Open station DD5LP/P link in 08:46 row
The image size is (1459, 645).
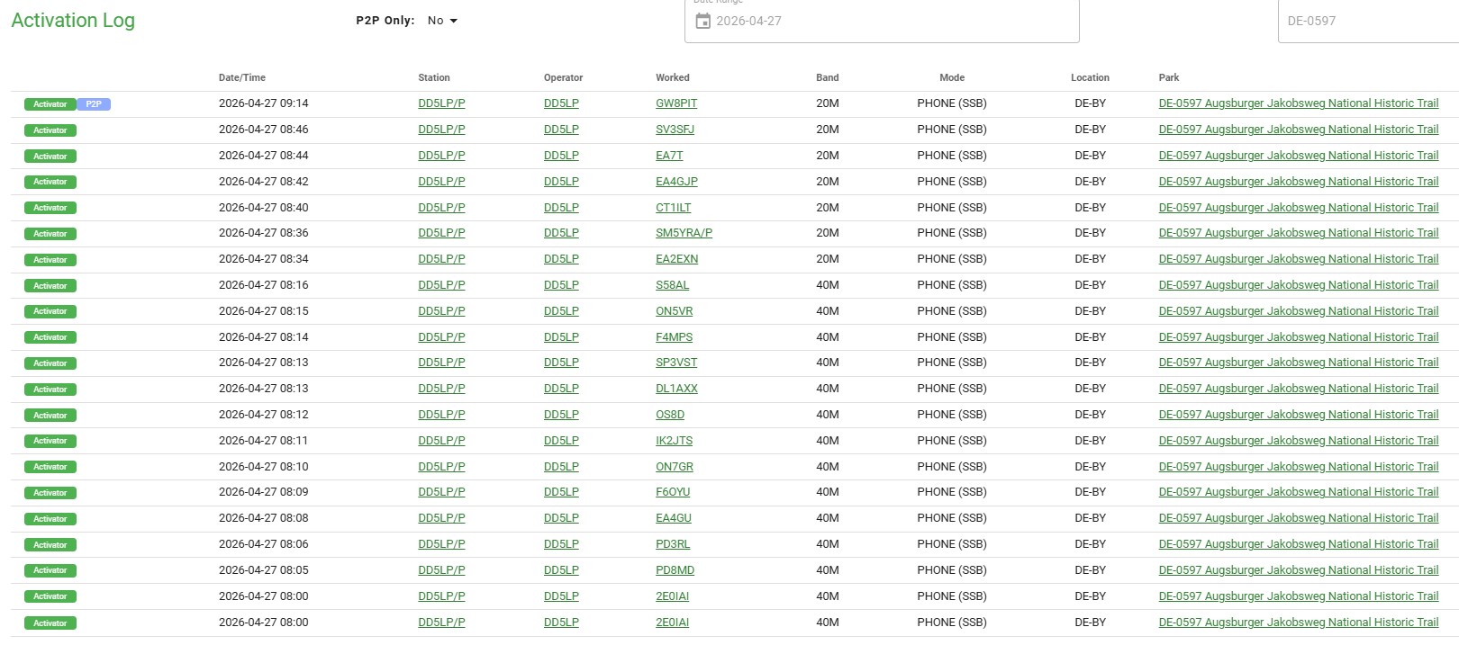[x=441, y=130]
